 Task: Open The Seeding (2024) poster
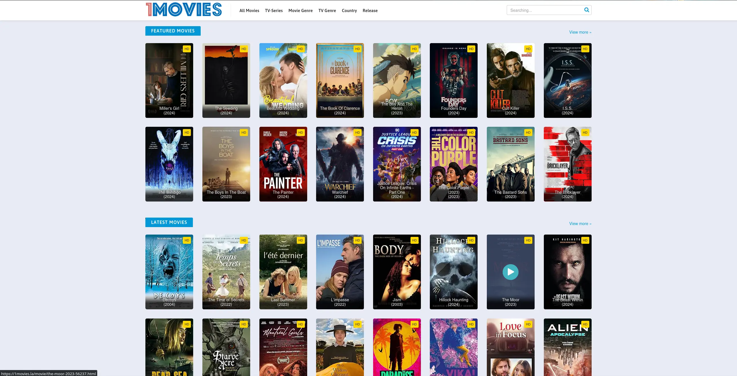(x=226, y=80)
